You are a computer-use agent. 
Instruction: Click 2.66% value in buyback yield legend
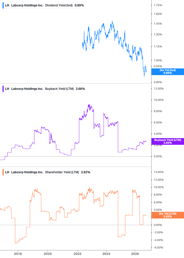click(x=80, y=89)
